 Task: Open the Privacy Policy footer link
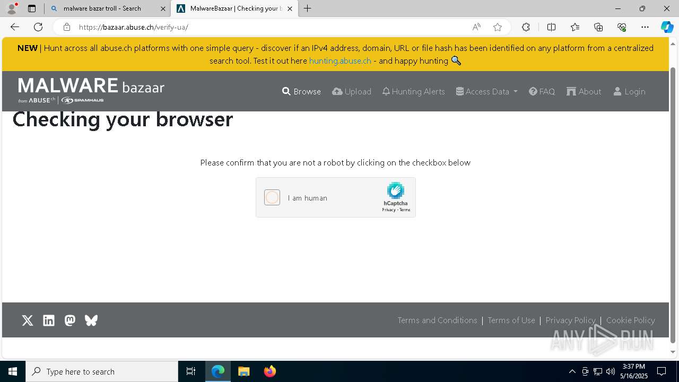(x=571, y=320)
